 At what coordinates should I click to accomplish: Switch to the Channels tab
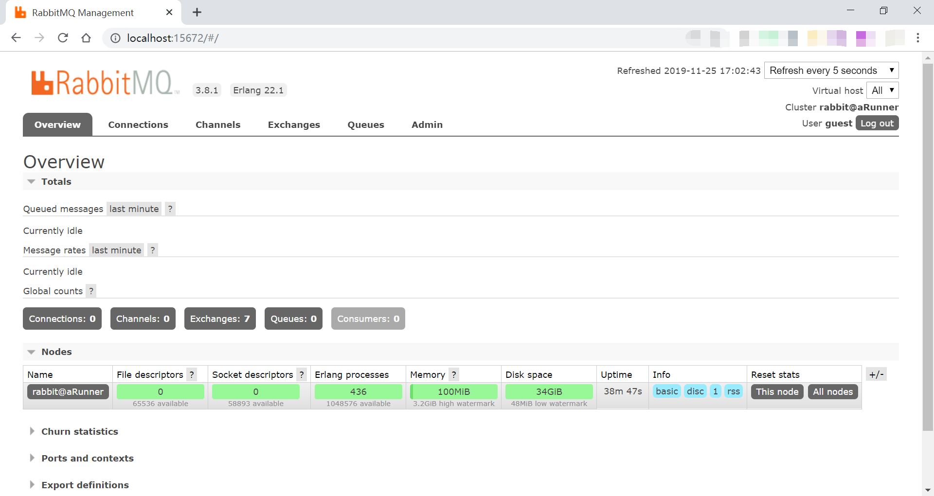218,125
